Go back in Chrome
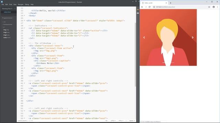This screenshot has width=220, height=123. (x=142, y=7)
